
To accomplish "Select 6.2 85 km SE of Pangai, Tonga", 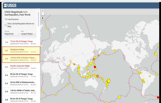I will click(20, 75).
